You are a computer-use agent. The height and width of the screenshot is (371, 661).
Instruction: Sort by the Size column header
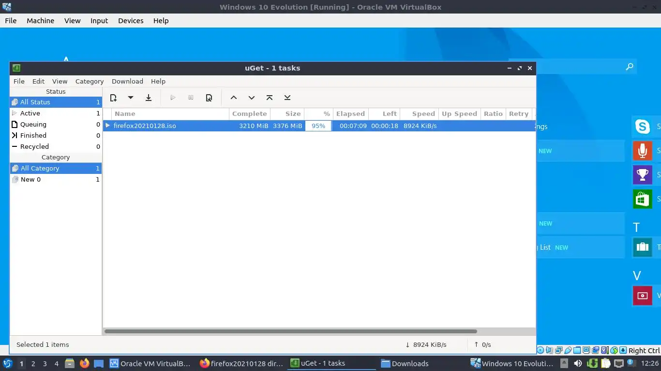click(x=287, y=114)
